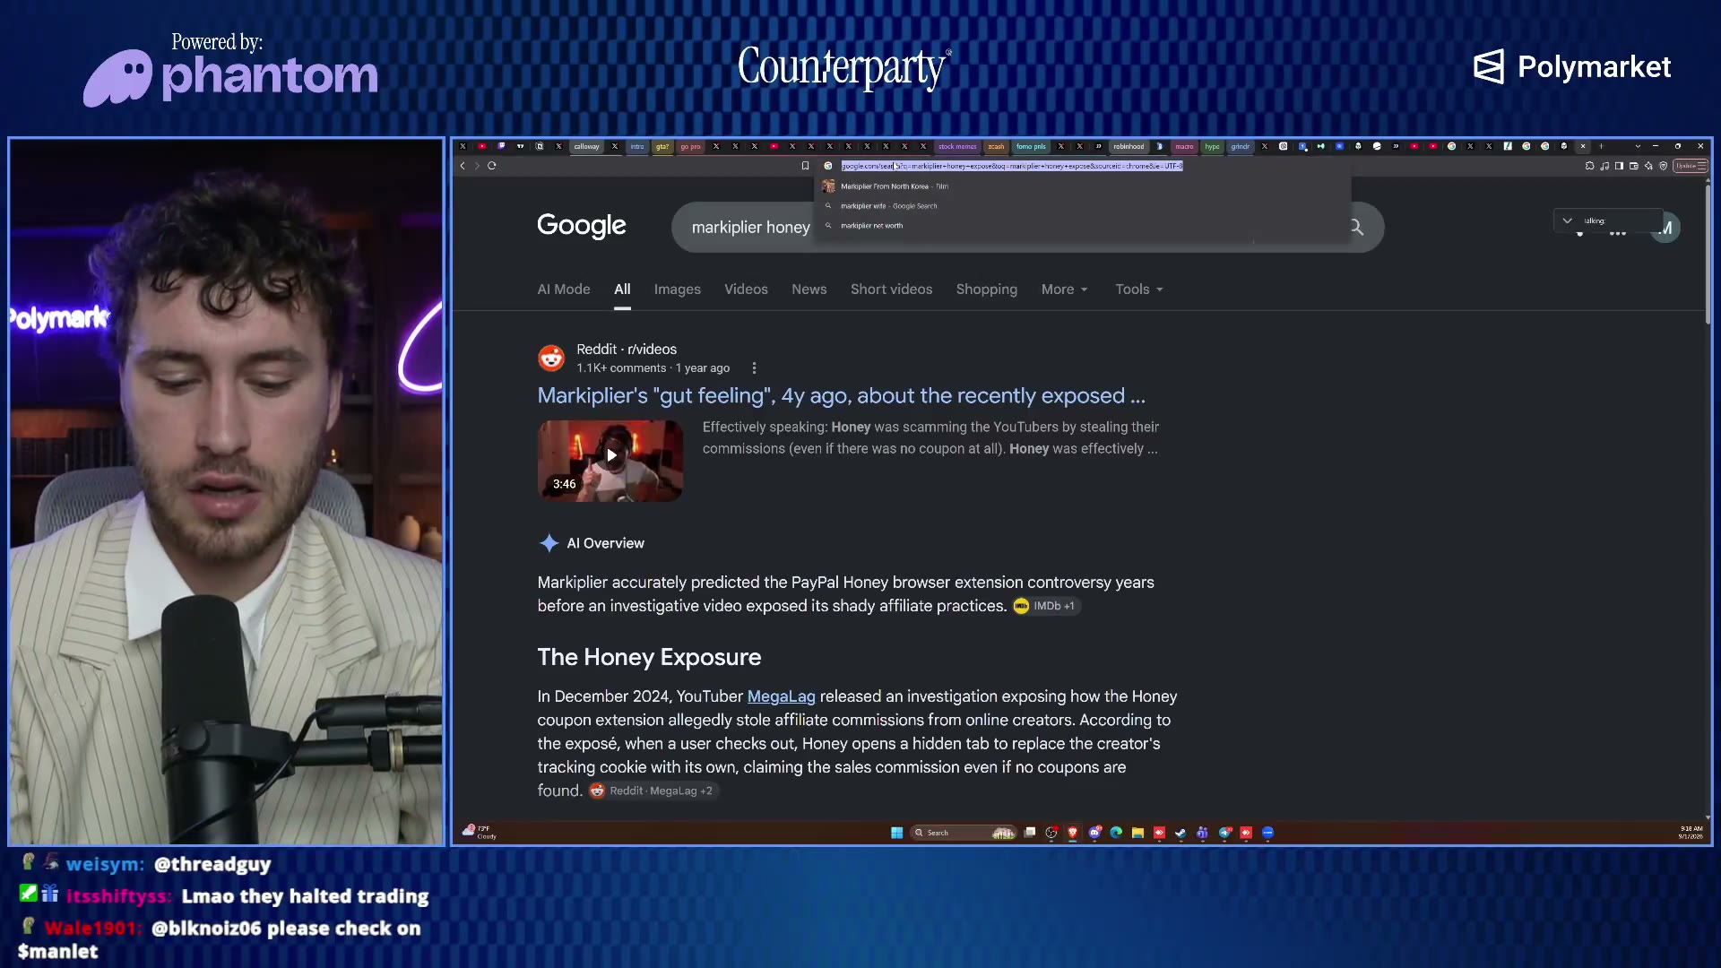Viewport: 1721px width, 968px height.
Task: Click the magnifier icon in Google search box
Action: coord(1356,228)
